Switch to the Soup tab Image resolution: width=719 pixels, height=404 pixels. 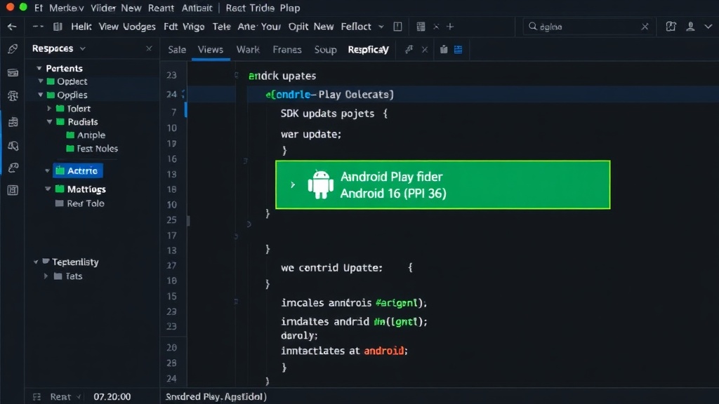click(x=326, y=50)
